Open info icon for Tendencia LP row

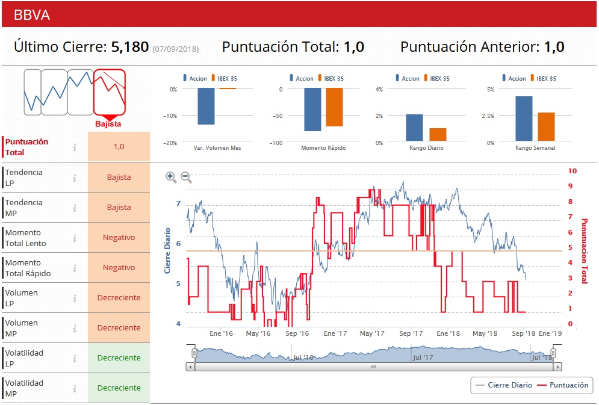(x=75, y=178)
